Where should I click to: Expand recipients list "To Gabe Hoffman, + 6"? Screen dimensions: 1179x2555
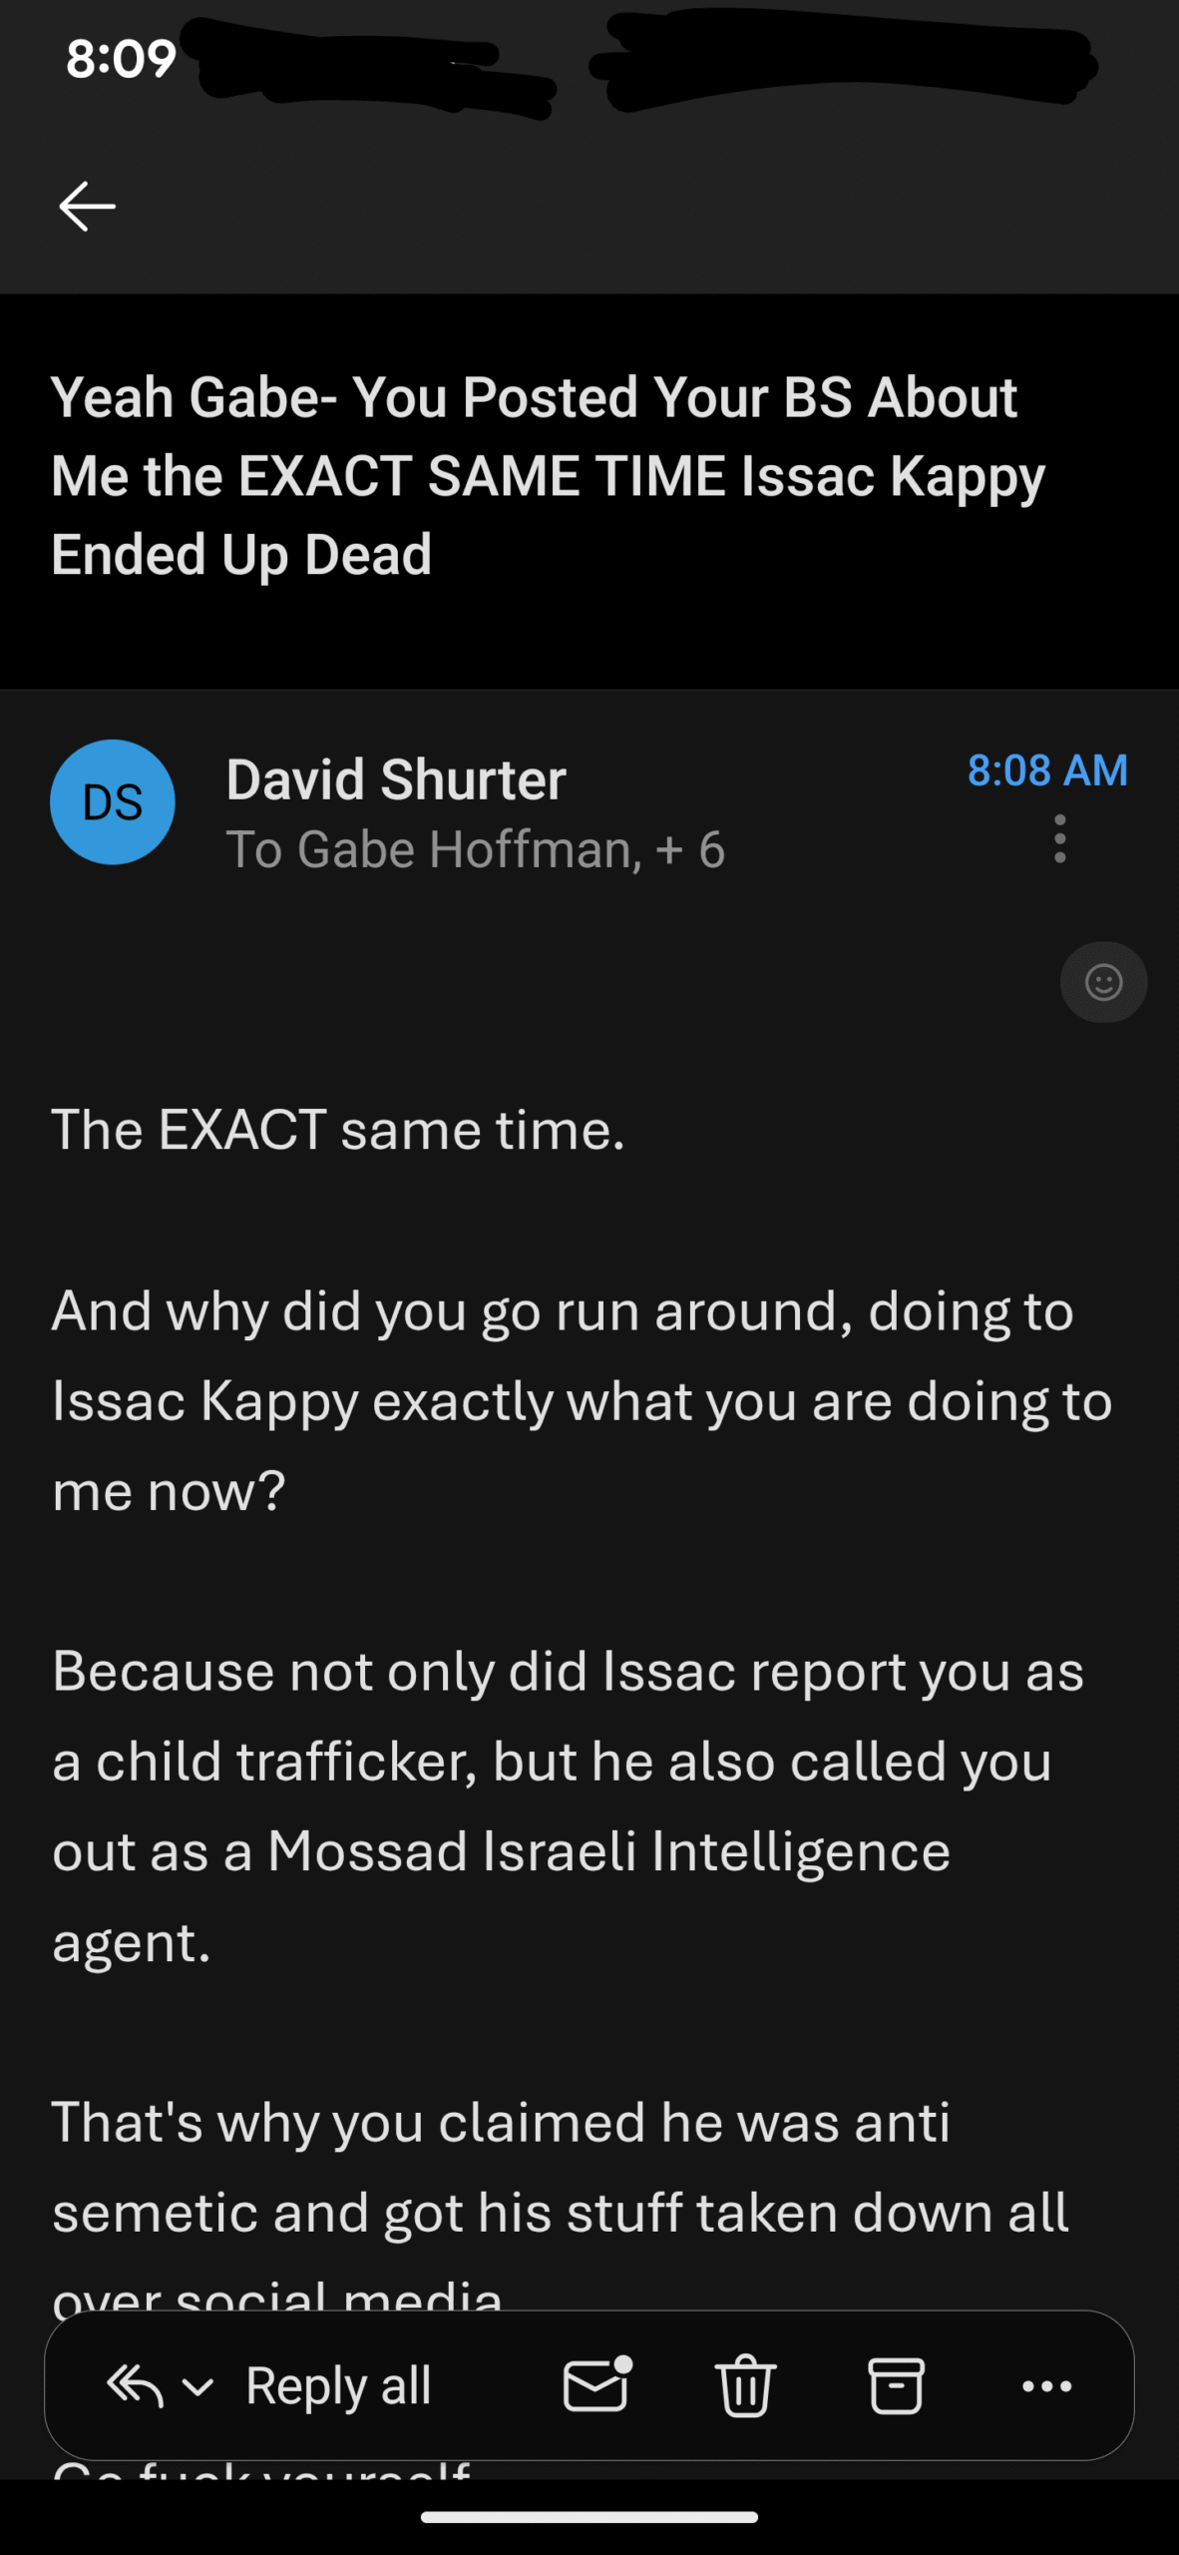(x=475, y=850)
